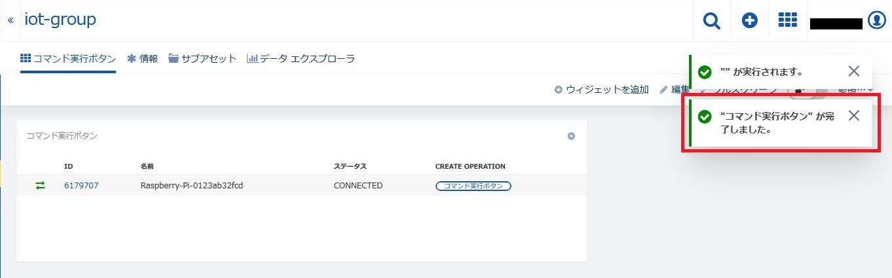The height and width of the screenshot is (278, 892).
Task: Select the Raspberry-Pi-0123ab32fcd device name
Action: click(192, 186)
